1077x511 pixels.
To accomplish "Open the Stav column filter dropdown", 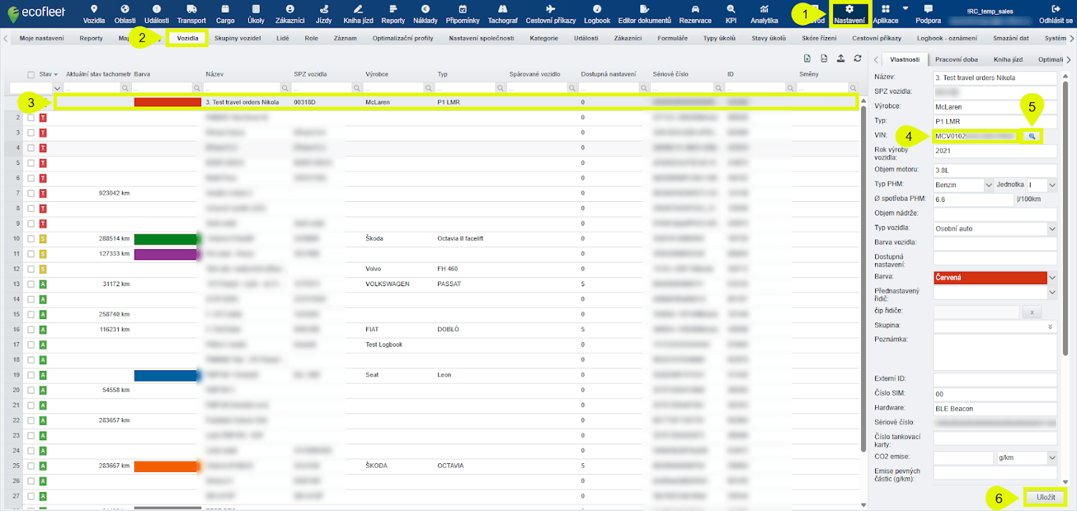I will 57,88.
